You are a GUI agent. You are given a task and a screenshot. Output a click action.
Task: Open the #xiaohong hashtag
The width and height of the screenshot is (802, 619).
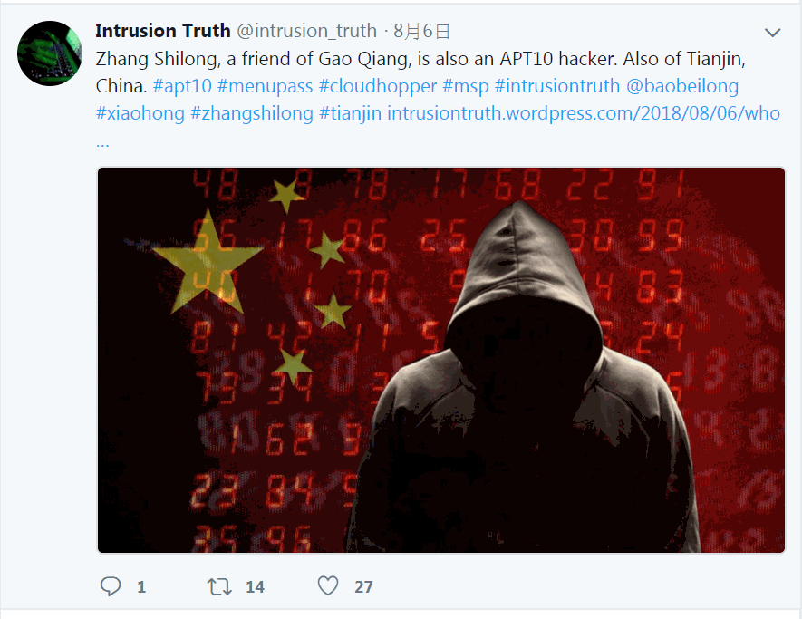(140, 113)
